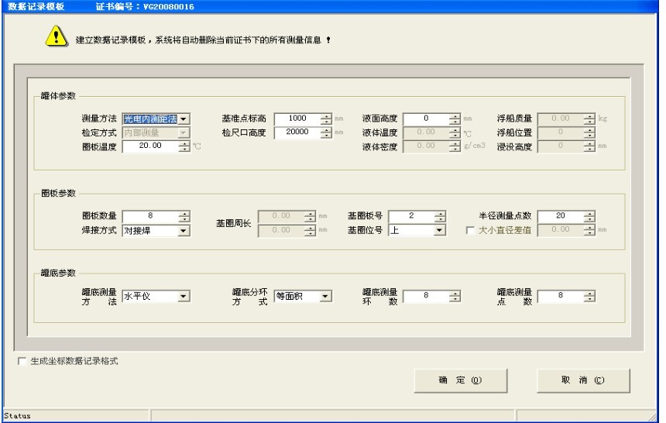Screen dimensions: 666x423
Task: Click the 取消(C) button
Action: [585, 380]
